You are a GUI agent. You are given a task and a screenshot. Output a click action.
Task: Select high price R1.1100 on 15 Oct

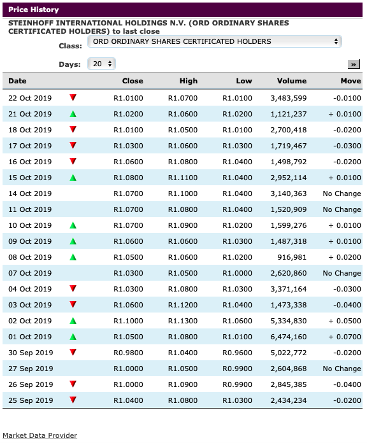click(183, 178)
